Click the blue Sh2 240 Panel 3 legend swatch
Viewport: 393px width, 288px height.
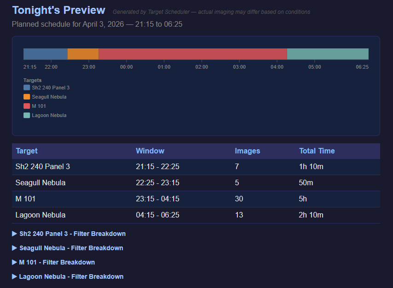click(27, 88)
